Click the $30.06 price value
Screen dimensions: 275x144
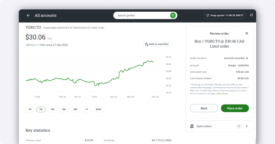[35, 37]
